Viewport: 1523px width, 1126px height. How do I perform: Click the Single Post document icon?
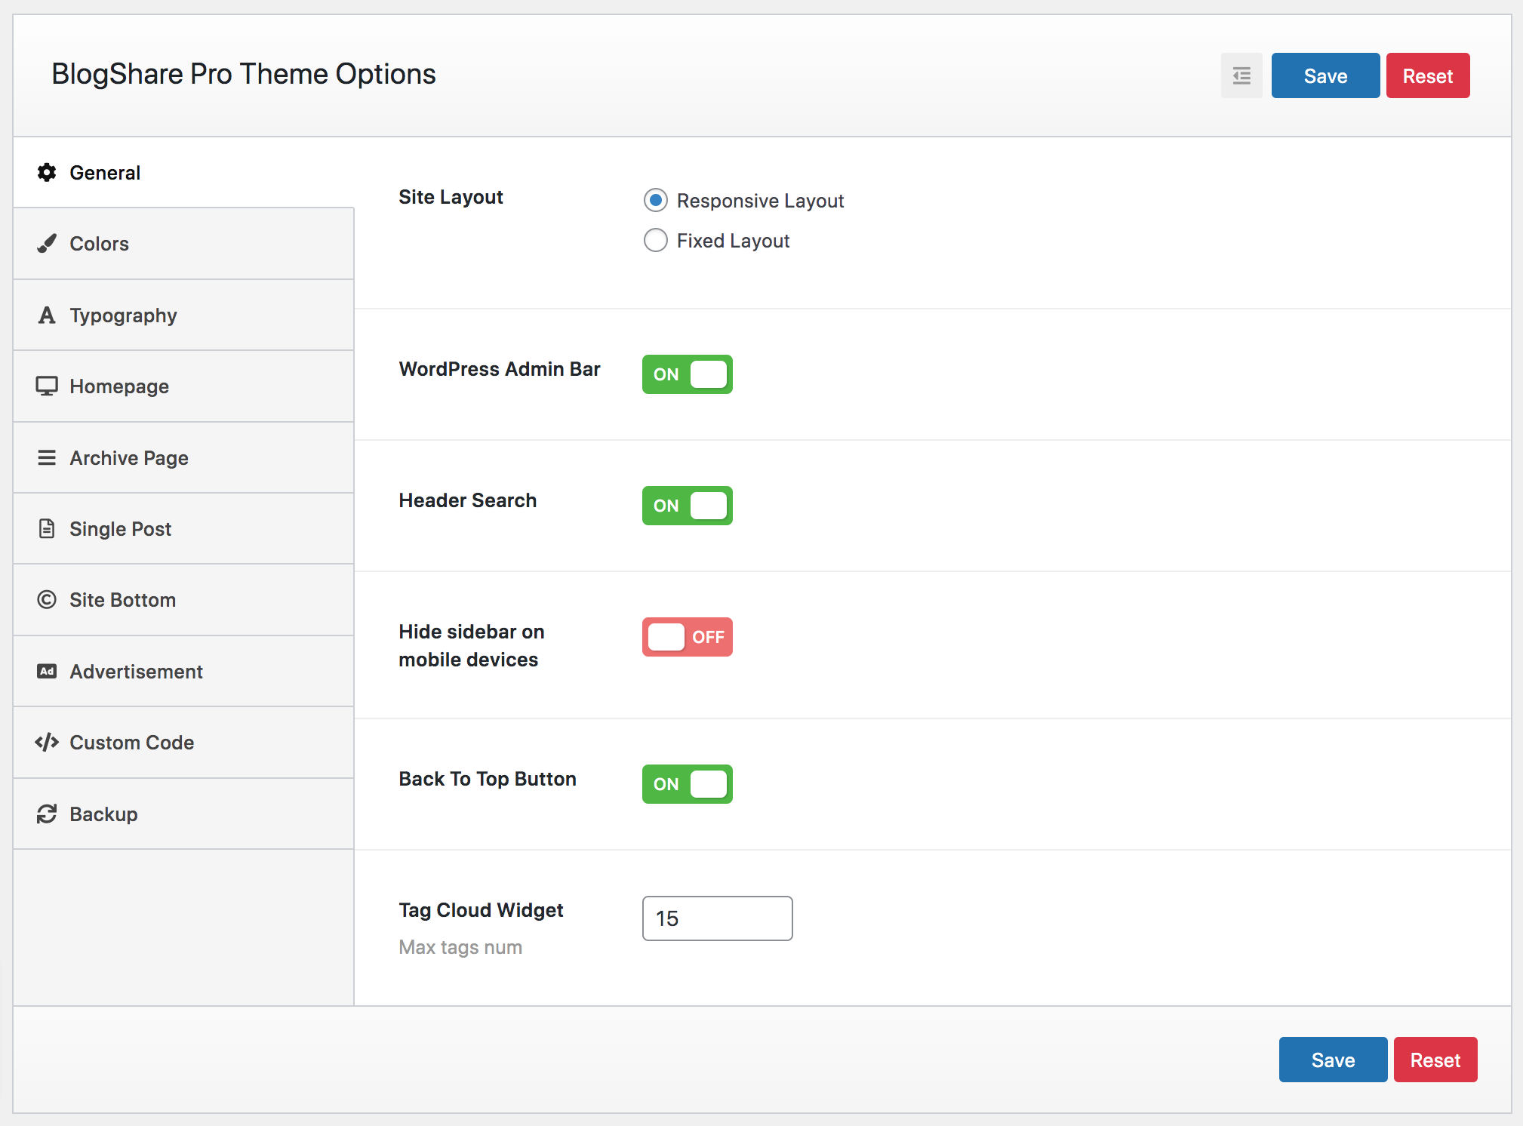(46, 528)
